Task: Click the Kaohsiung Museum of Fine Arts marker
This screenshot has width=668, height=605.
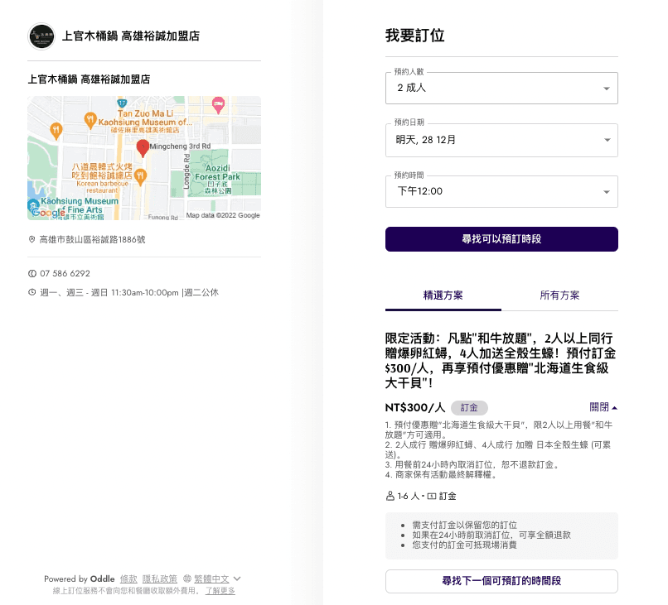Action: pos(32,204)
